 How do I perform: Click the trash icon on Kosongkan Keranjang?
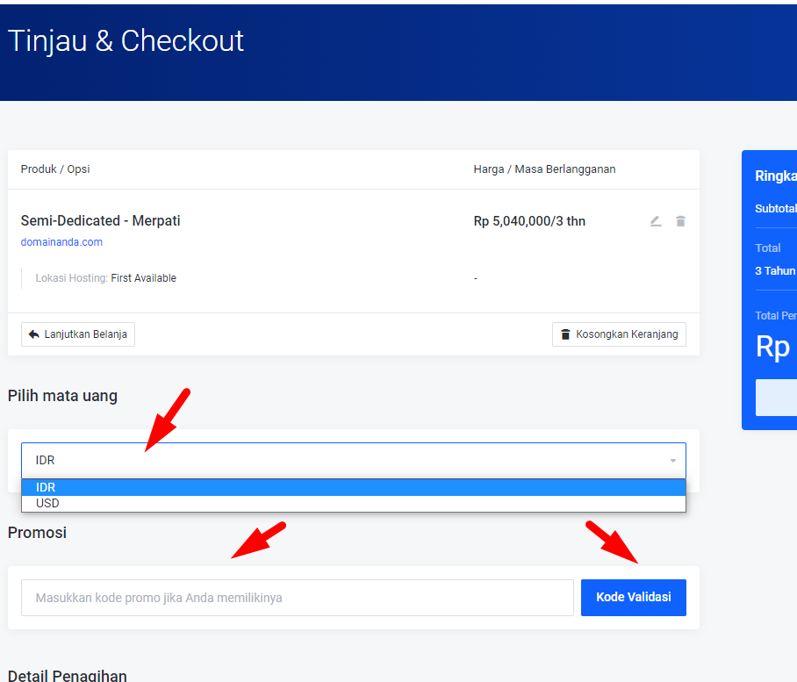coord(565,334)
